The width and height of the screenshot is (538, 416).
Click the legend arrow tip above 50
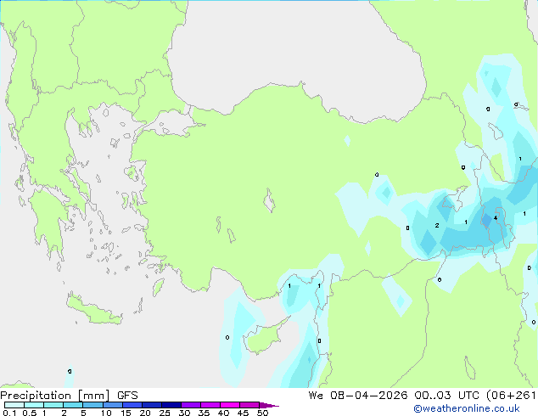(269, 405)
